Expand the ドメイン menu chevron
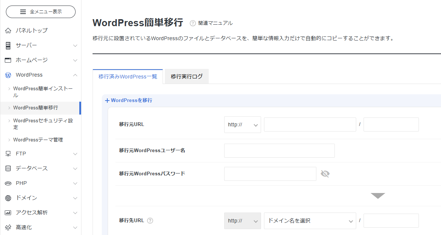This screenshot has width=441, height=235. [75, 198]
